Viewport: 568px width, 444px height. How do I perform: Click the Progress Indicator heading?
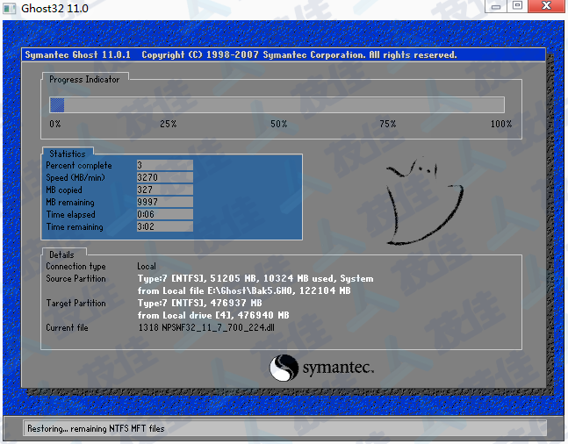pyautogui.click(x=84, y=79)
